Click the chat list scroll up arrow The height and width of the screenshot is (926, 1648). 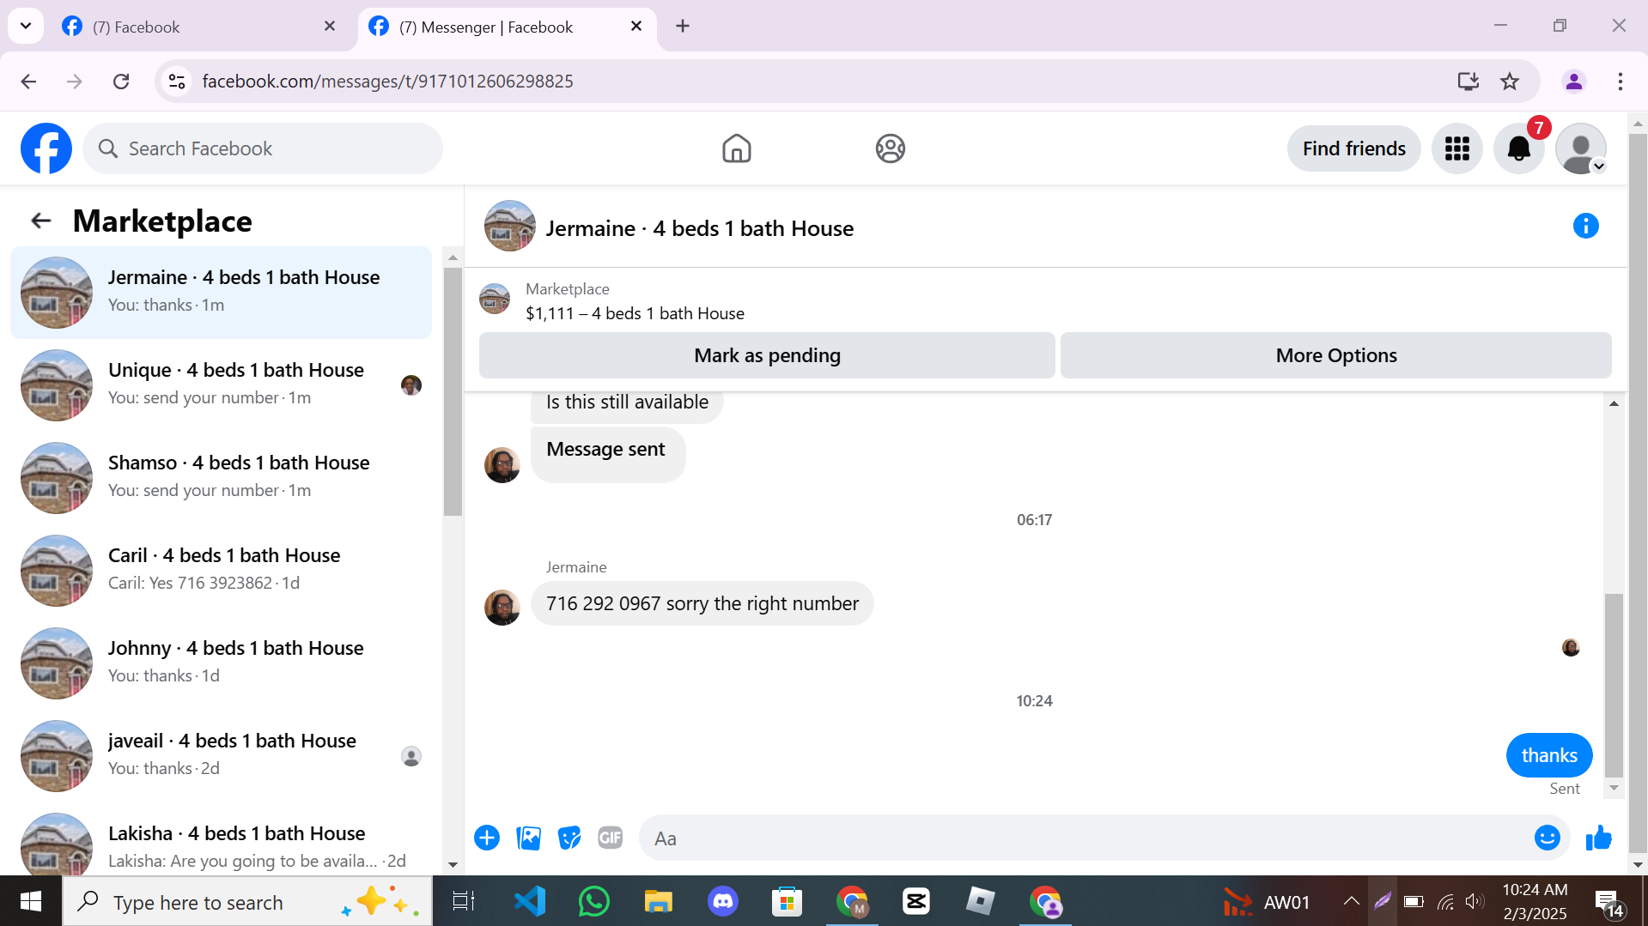(453, 257)
